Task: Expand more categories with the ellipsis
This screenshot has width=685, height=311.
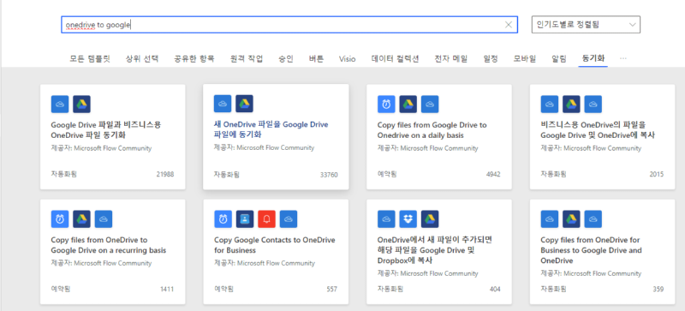Action: pyautogui.click(x=623, y=58)
